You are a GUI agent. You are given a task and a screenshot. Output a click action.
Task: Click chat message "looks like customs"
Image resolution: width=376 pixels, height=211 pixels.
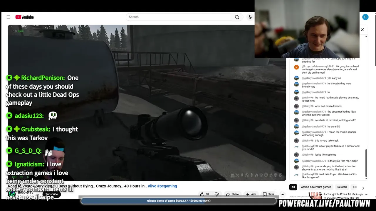click(x=325, y=155)
